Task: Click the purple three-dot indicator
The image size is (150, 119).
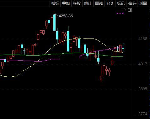Action: click(120, 13)
